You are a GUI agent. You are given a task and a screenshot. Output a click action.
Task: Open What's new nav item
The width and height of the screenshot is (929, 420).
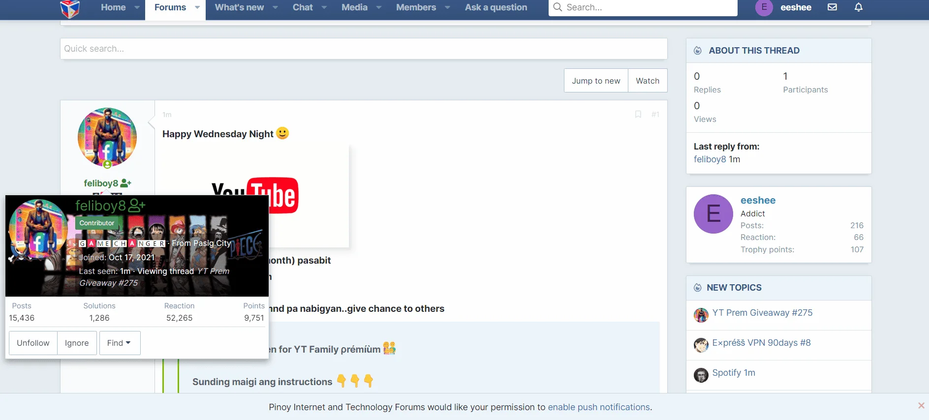click(239, 7)
